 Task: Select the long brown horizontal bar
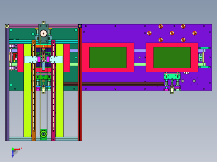click(114, 84)
